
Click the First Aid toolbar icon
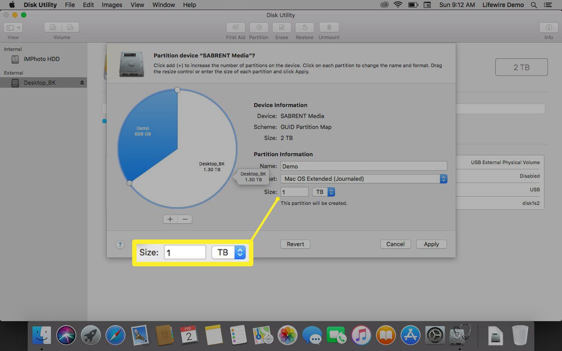coord(236,27)
